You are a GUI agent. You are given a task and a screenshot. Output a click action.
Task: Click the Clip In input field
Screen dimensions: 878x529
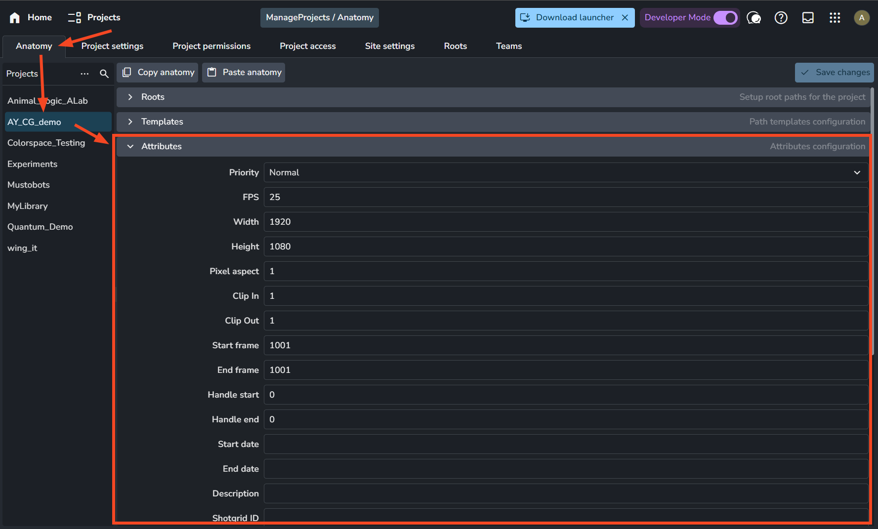(x=566, y=296)
